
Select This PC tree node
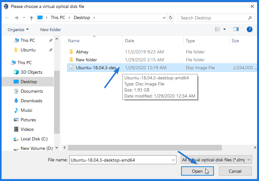pos(24,63)
